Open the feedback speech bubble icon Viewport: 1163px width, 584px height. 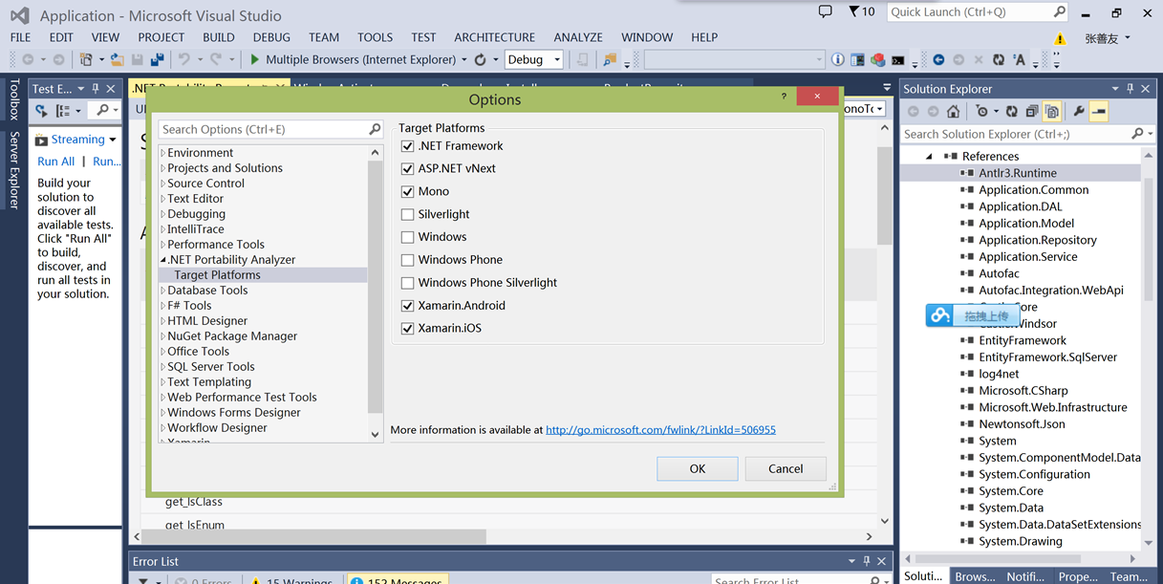826,12
